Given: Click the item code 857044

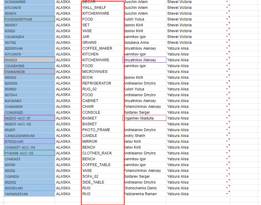Looking at the screenshot, I should (29, 95).
